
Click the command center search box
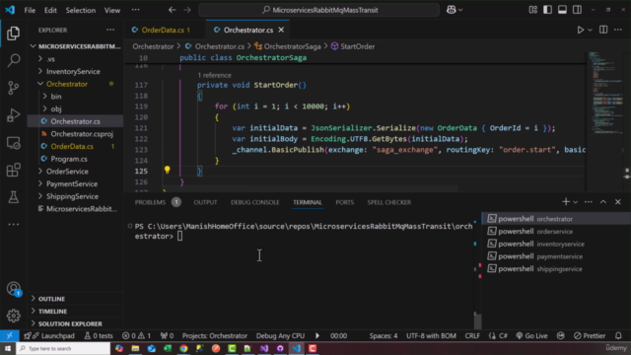[319, 10]
